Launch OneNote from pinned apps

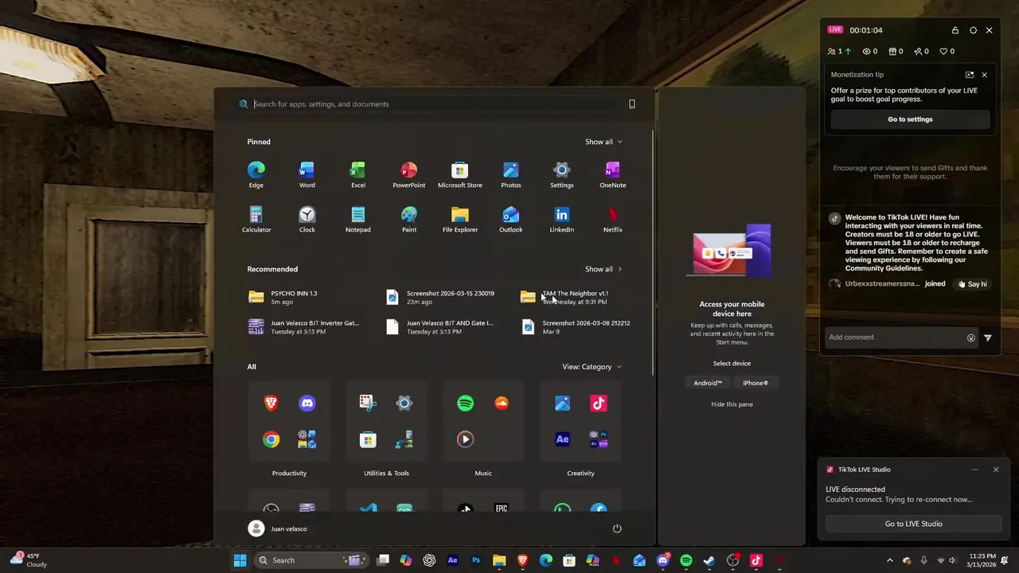612,174
